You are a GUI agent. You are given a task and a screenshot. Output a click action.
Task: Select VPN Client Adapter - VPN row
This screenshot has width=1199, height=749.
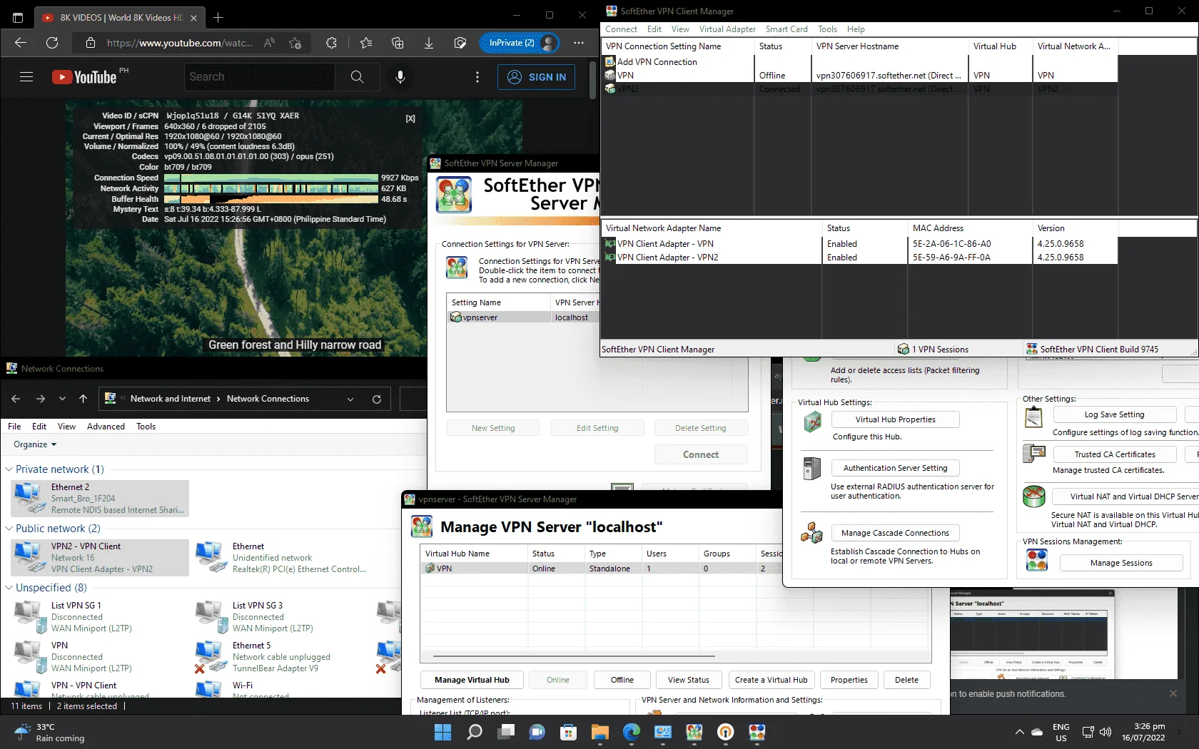pyautogui.click(x=860, y=244)
